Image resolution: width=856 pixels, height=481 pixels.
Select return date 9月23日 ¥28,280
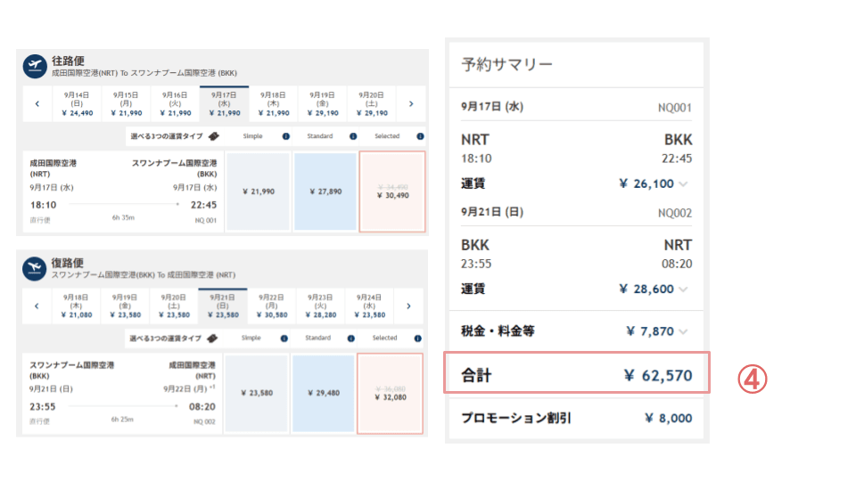320,306
